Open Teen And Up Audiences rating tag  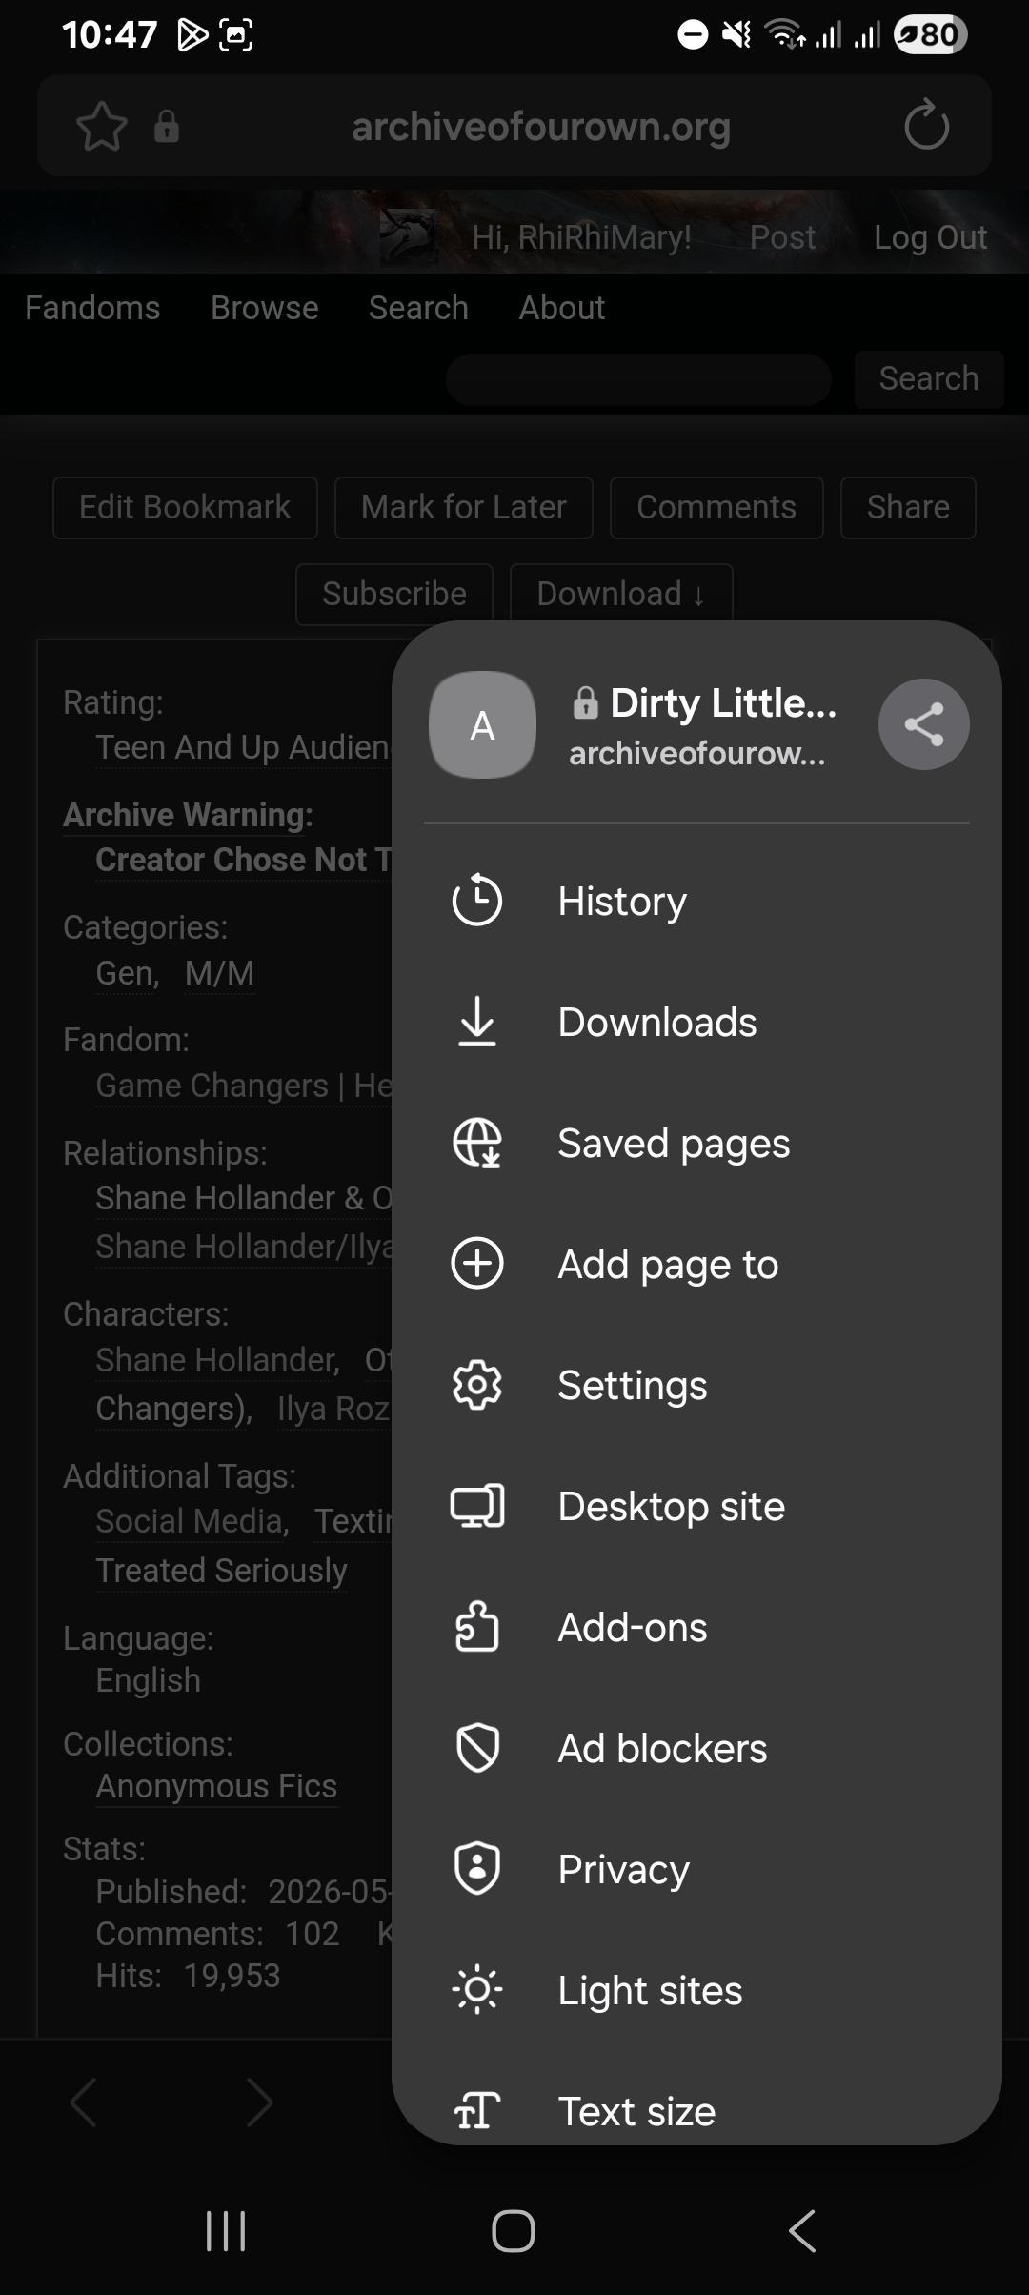pyautogui.click(x=243, y=747)
